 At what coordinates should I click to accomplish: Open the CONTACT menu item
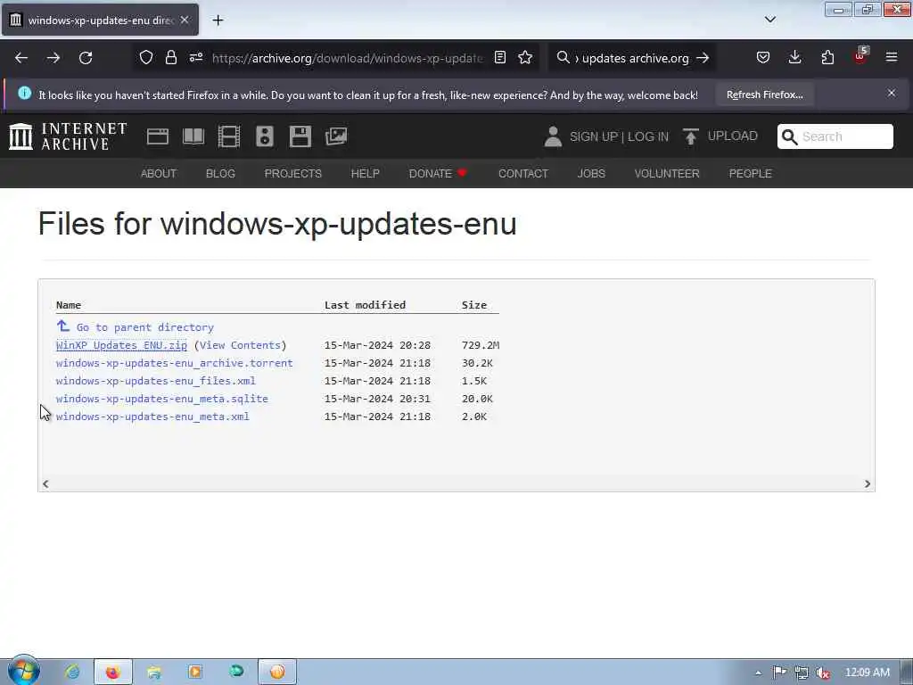tap(522, 174)
